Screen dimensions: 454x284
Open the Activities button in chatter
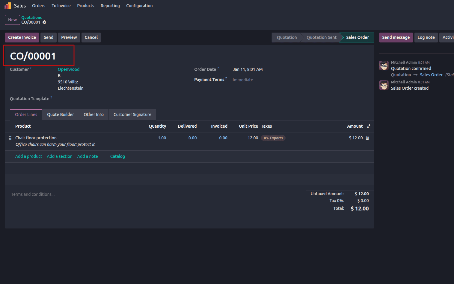[x=447, y=37]
